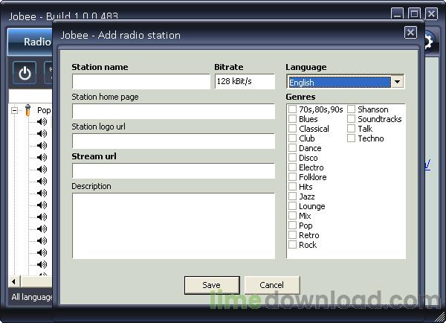Close the Add radio station dialog

pos(410,33)
